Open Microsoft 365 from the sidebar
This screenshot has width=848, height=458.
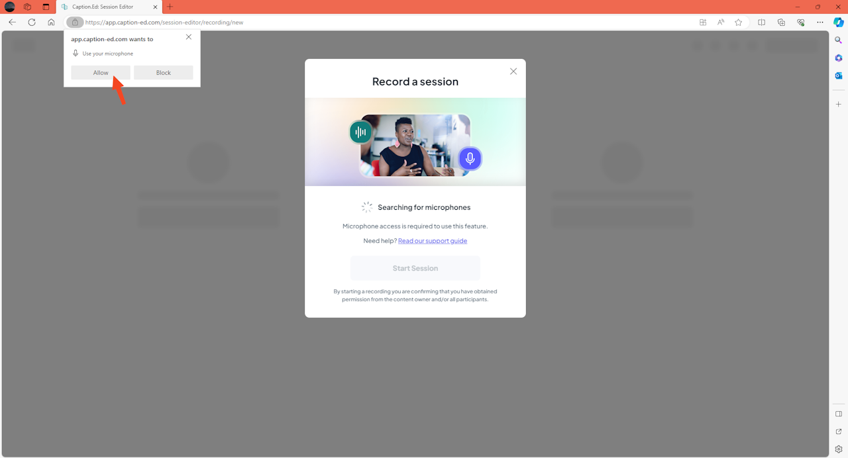pos(839,58)
